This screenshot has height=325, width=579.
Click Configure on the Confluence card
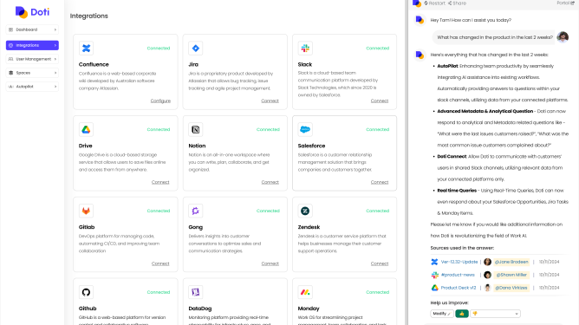[x=160, y=101]
